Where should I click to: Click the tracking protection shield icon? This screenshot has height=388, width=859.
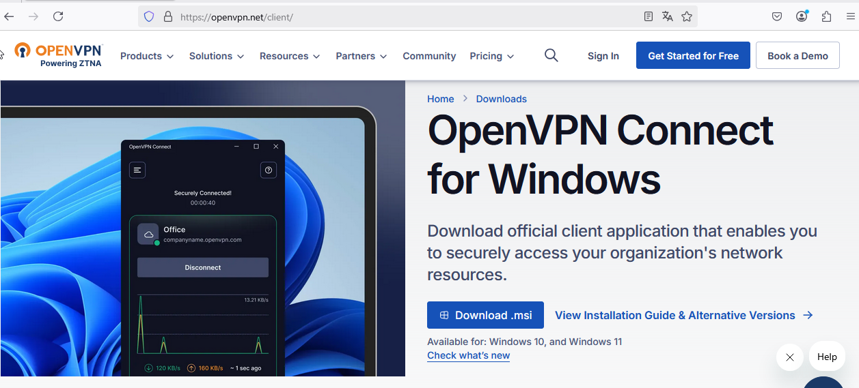pos(149,16)
